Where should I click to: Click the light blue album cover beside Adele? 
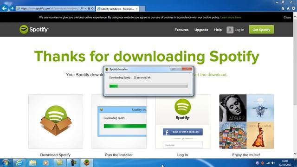tap(260, 108)
